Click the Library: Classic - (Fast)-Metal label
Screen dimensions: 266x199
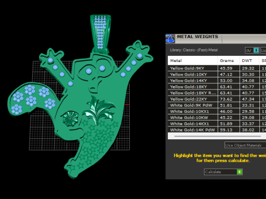pyautogui.click(x=194, y=50)
